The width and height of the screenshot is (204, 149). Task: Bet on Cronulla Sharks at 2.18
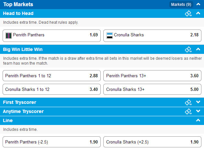pyautogui.click(x=152, y=36)
